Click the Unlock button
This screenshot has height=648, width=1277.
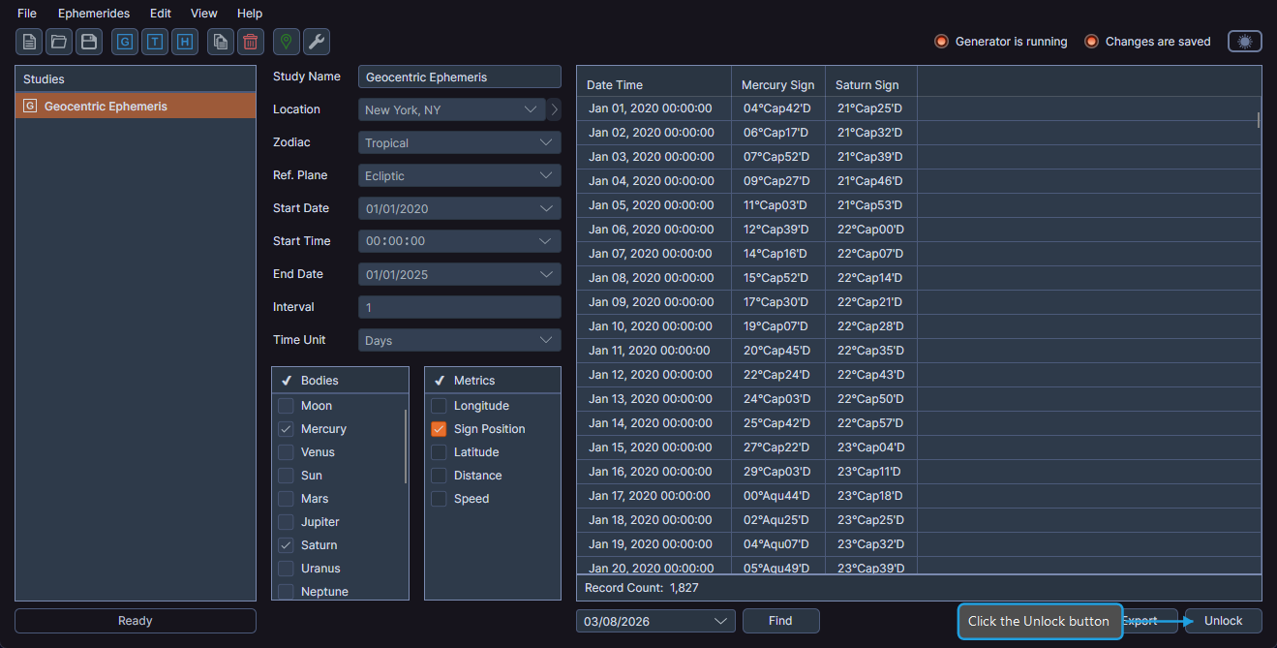(1223, 621)
